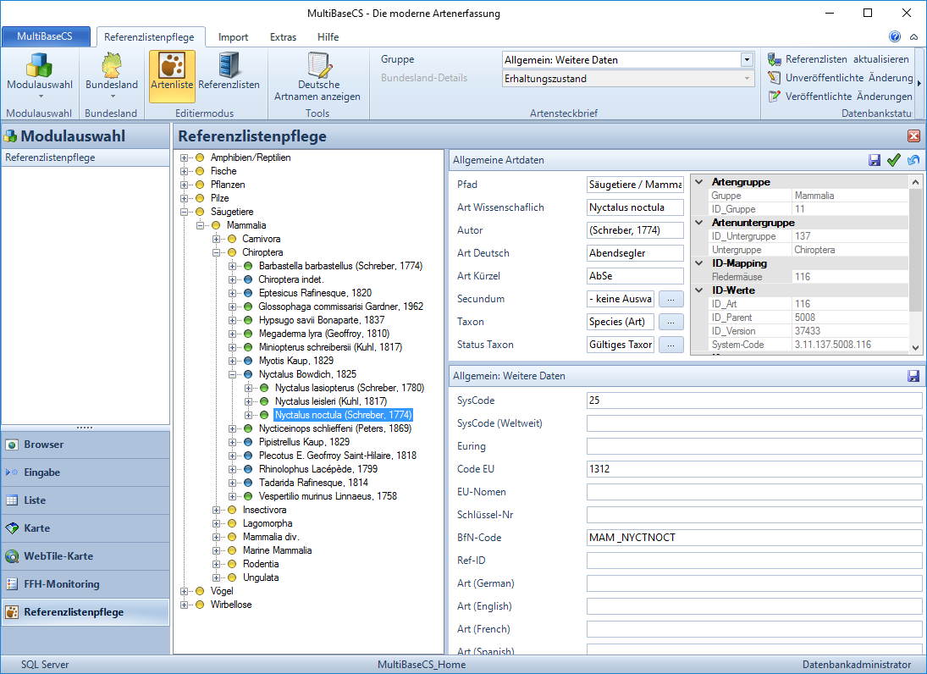
Task: Open the Eingabe module
Action: point(86,472)
